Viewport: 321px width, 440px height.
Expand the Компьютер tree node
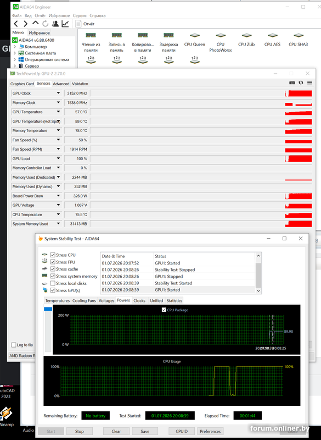coord(15,47)
